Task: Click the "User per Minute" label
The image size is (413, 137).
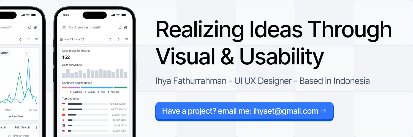Action: pos(72,65)
